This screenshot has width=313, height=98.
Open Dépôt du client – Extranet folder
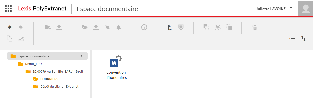click(56, 86)
